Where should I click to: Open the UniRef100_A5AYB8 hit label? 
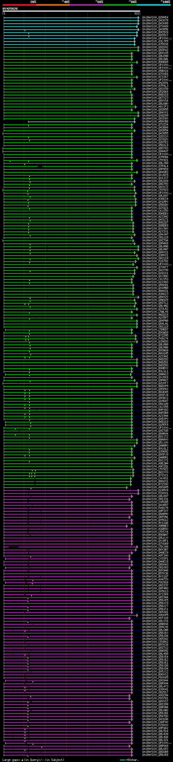coord(155,122)
